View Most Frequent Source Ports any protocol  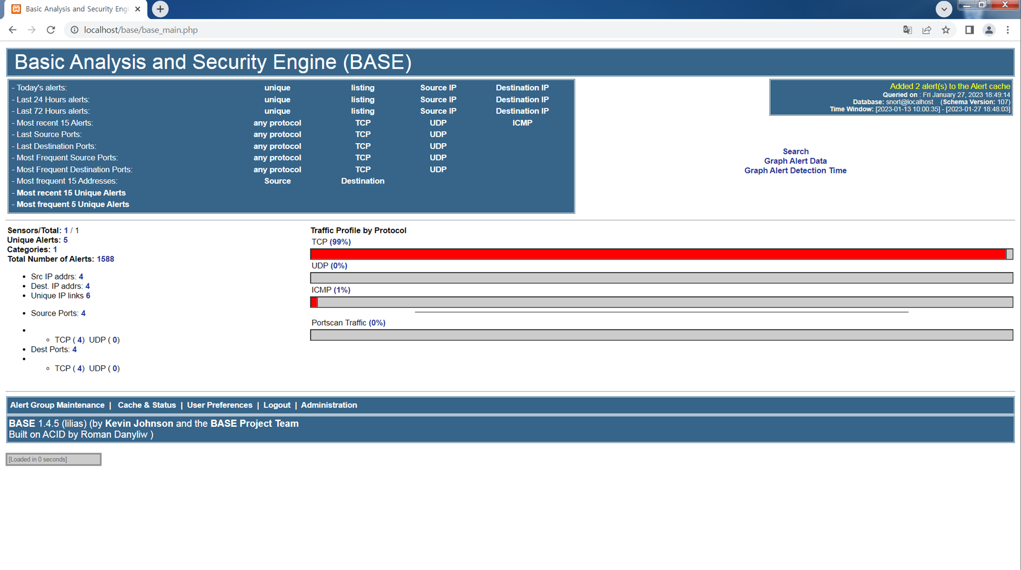pyautogui.click(x=277, y=158)
